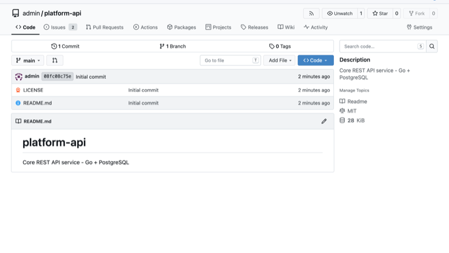
Task: Click the LICENSE file icon
Action: [18, 90]
